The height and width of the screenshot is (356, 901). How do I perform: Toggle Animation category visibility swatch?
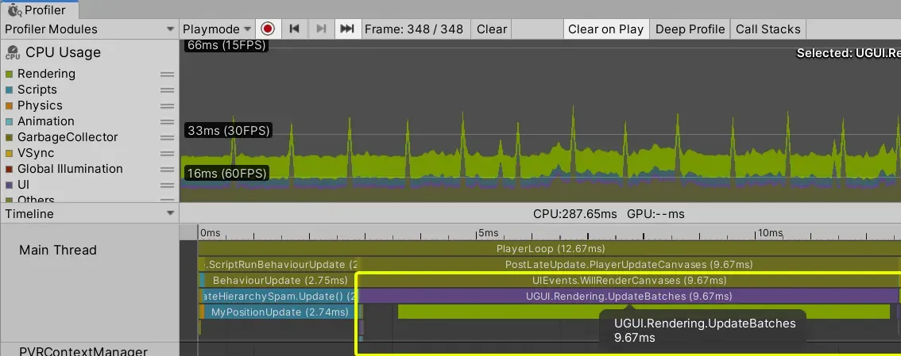point(9,121)
